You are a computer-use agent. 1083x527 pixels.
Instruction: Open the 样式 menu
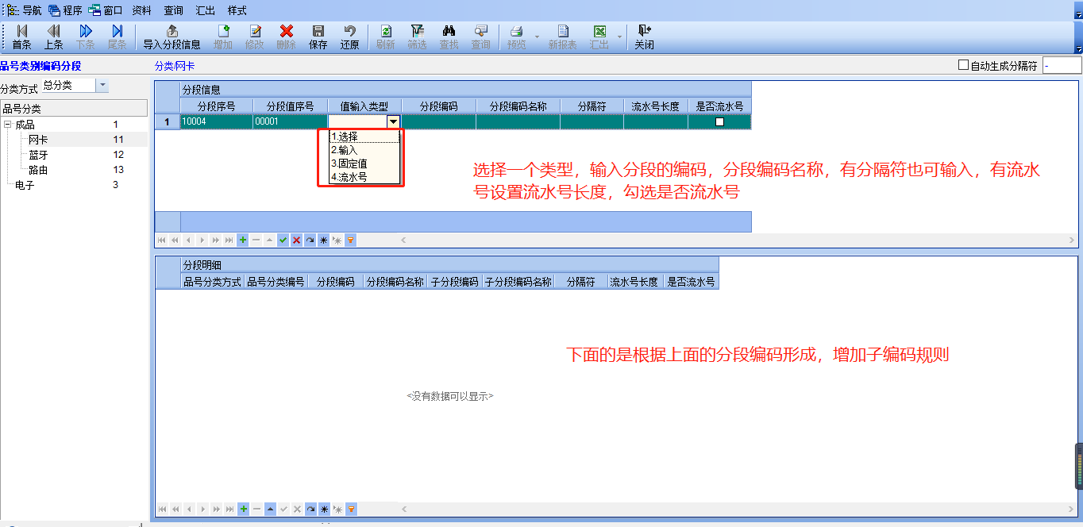point(237,10)
